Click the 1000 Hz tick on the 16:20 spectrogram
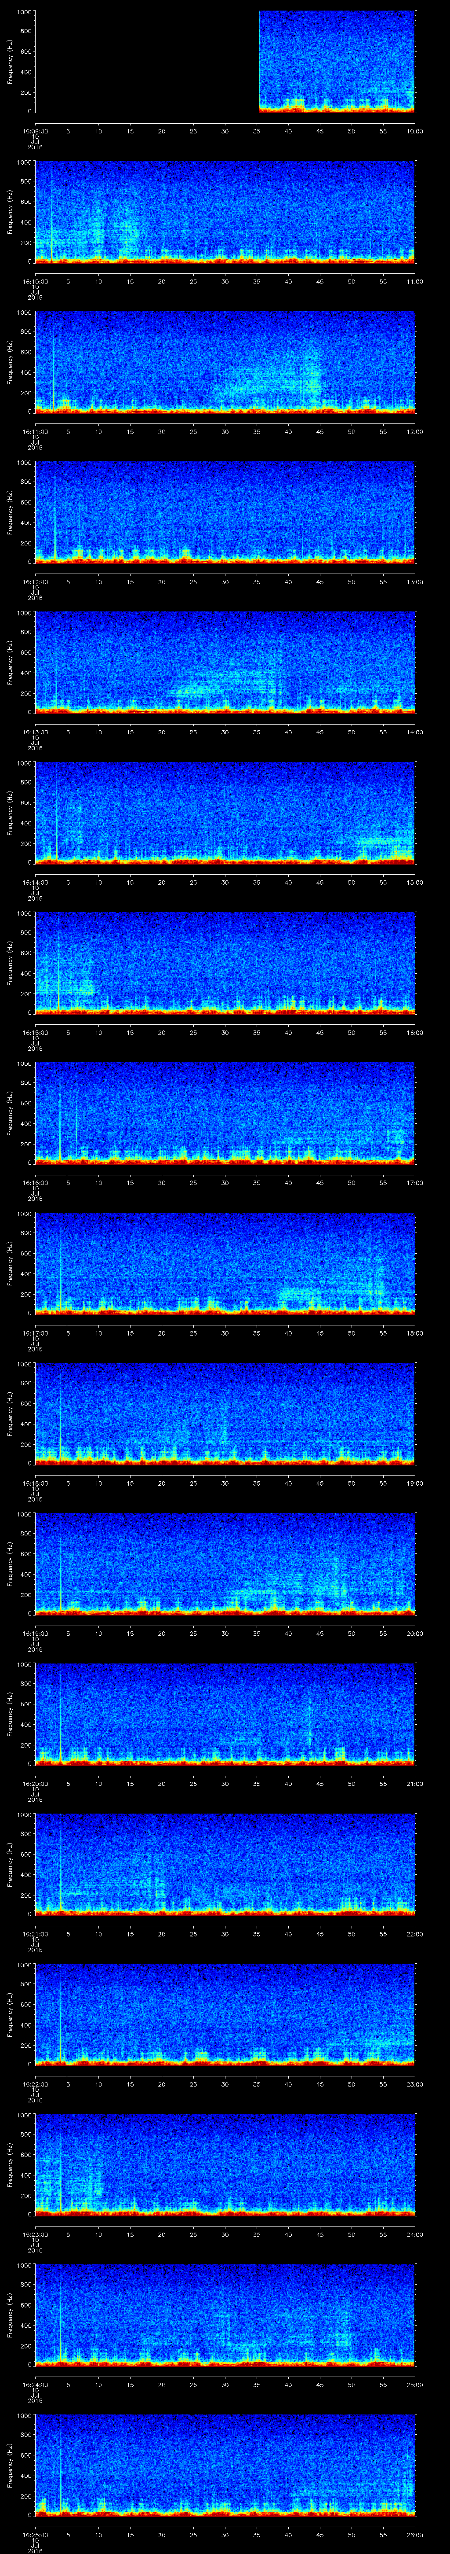450x2554 pixels. [23, 1665]
